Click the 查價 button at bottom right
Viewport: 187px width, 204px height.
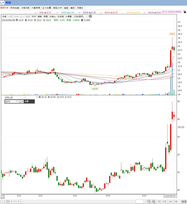click(184, 201)
